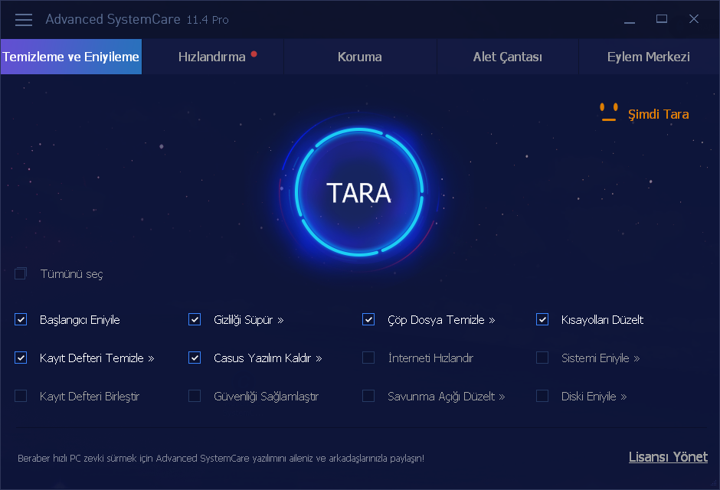The height and width of the screenshot is (490, 720).
Task: Click the Beraber hızlı PC zevki sharing message
Action: (221, 458)
